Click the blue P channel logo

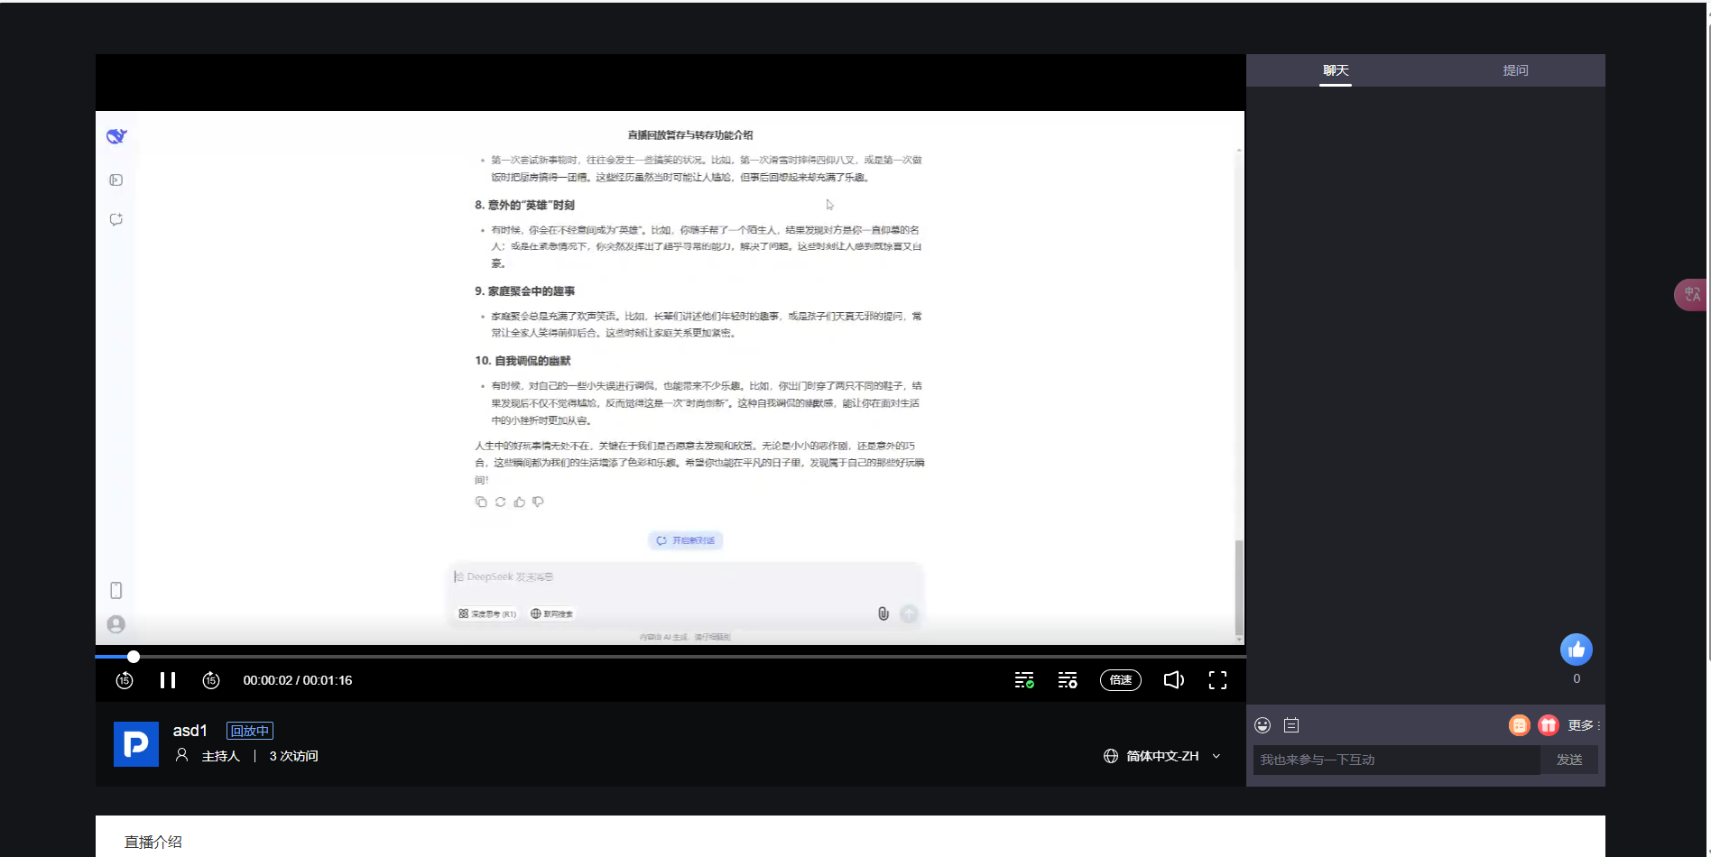point(136,744)
